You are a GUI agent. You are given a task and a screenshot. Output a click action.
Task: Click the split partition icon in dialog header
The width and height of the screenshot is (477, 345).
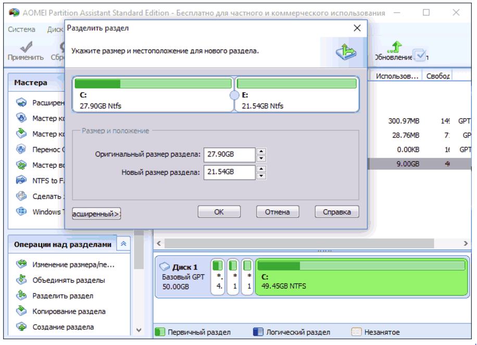(x=346, y=52)
